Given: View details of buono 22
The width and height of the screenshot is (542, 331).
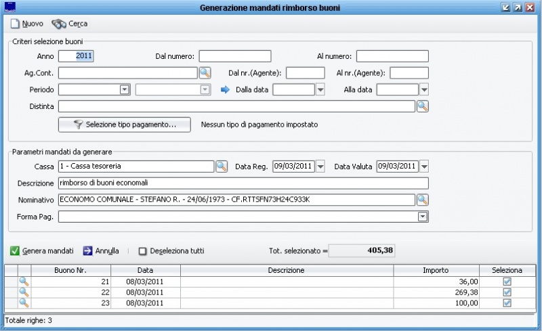Looking at the screenshot, I should point(24,292).
